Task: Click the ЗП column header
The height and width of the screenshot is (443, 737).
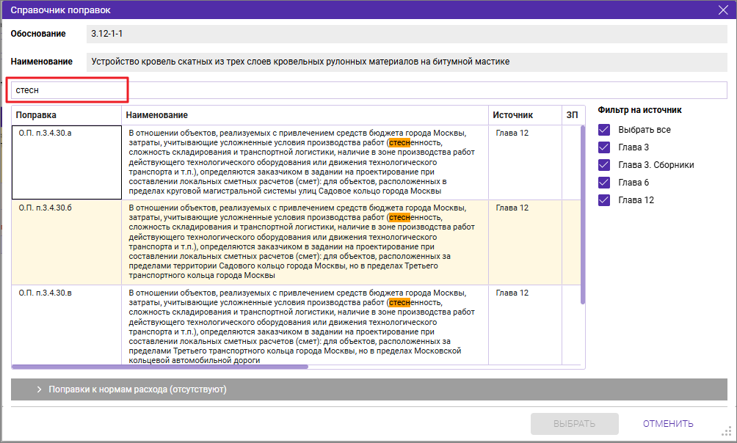Action: pos(573,115)
